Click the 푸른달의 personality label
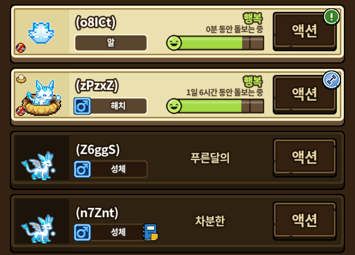 pos(210,158)
